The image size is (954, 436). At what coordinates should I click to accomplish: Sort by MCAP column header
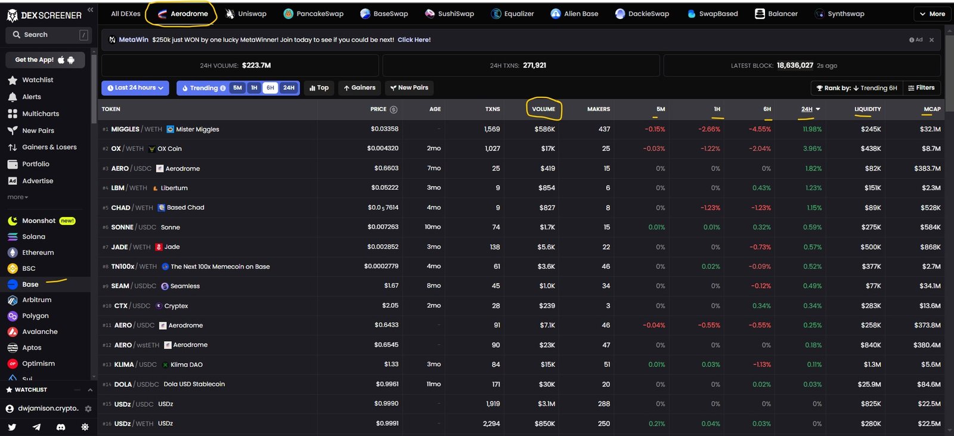coord(932,109)
